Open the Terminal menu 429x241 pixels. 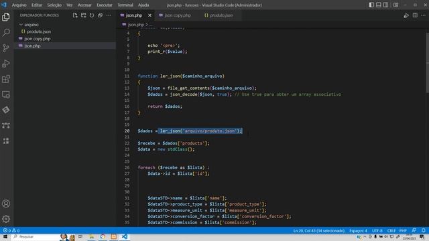(125, 5)
